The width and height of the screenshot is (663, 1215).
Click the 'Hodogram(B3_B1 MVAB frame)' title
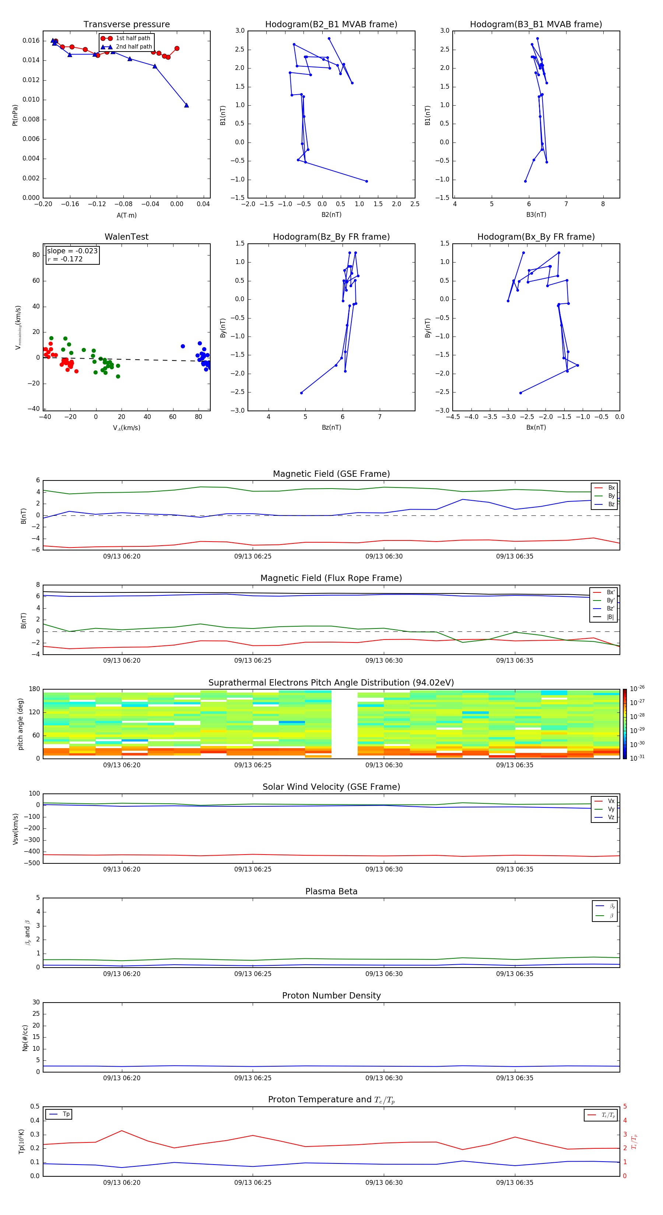pos(536,25)
